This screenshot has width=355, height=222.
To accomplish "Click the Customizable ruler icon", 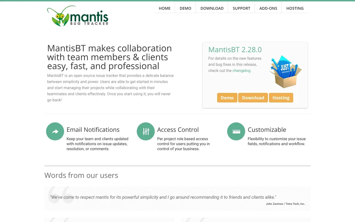I will pyautogui.click(x=236, y=131).
